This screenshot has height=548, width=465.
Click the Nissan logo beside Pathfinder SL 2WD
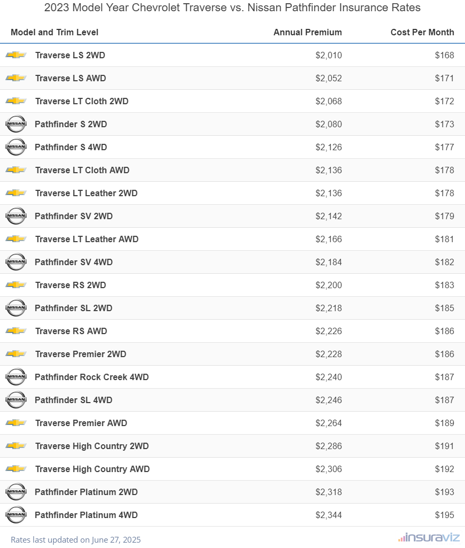[x=16, y=308]
